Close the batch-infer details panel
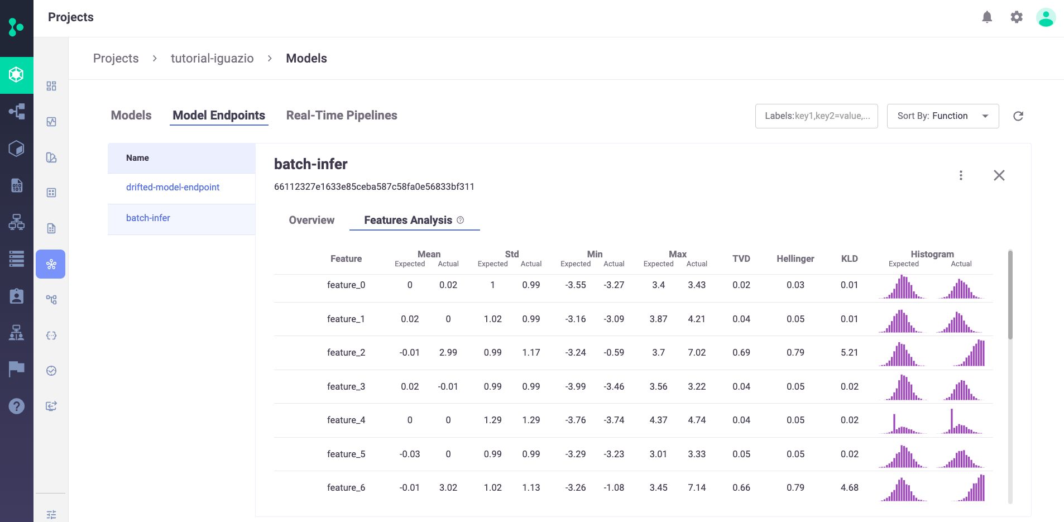1064x522 pixels. coord(999,175)
